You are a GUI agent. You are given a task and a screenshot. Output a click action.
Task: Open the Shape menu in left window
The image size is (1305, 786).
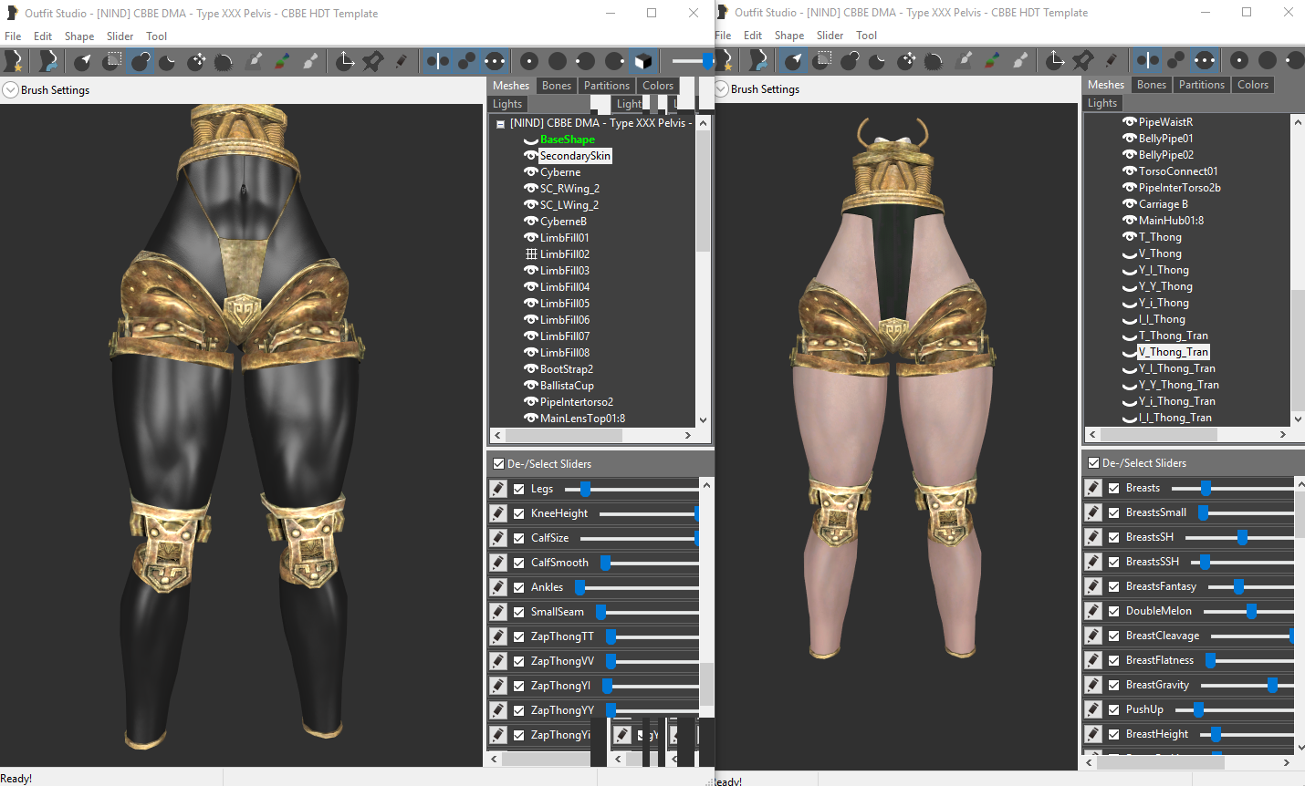coord(79,36)
